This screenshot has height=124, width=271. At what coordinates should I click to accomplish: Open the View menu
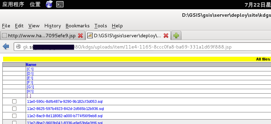(x=34, y=26)
